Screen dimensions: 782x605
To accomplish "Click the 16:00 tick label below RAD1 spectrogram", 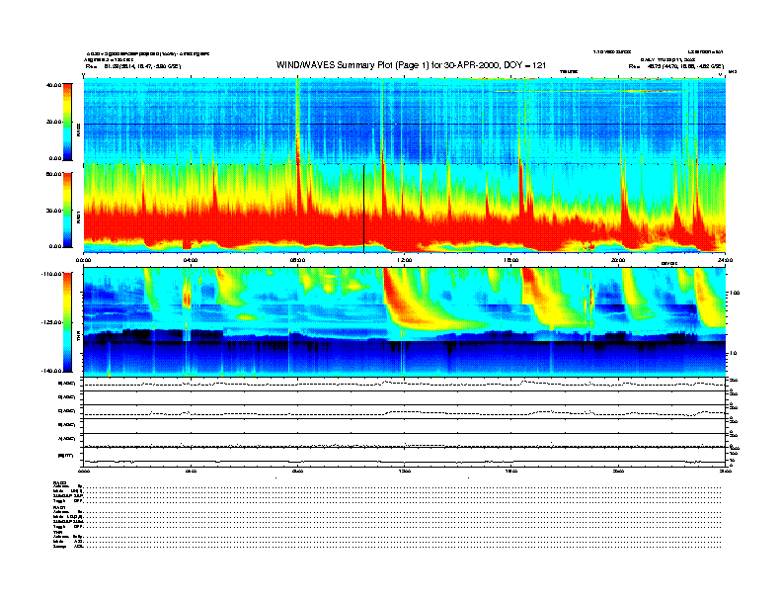I will tap(511, 260).
